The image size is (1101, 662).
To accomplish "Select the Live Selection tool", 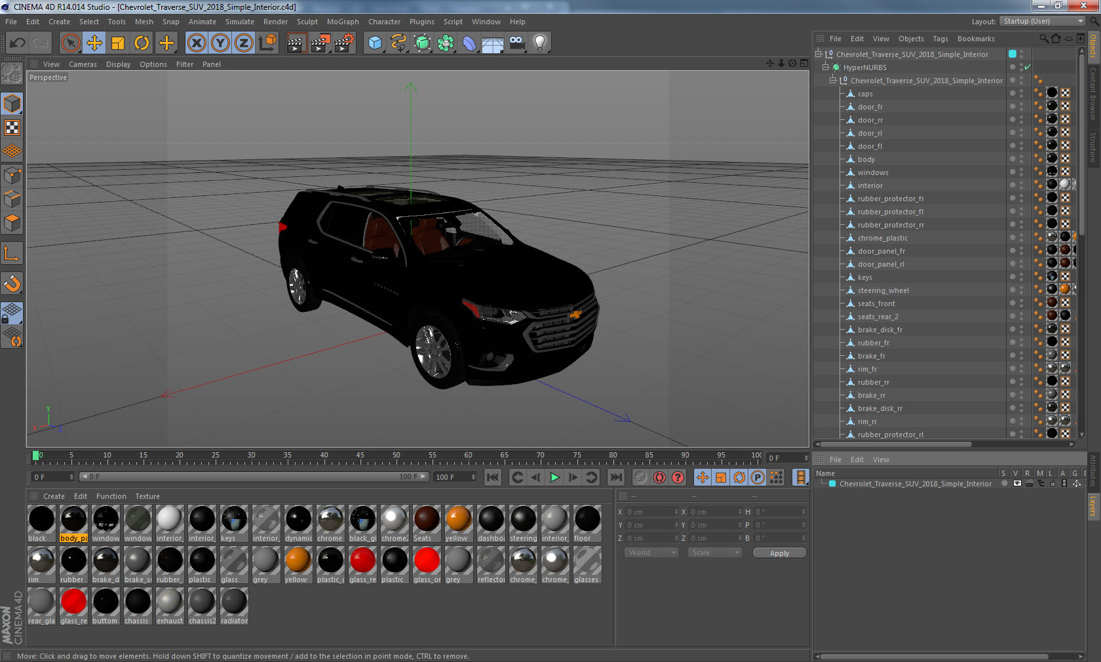I will point(71,43).
